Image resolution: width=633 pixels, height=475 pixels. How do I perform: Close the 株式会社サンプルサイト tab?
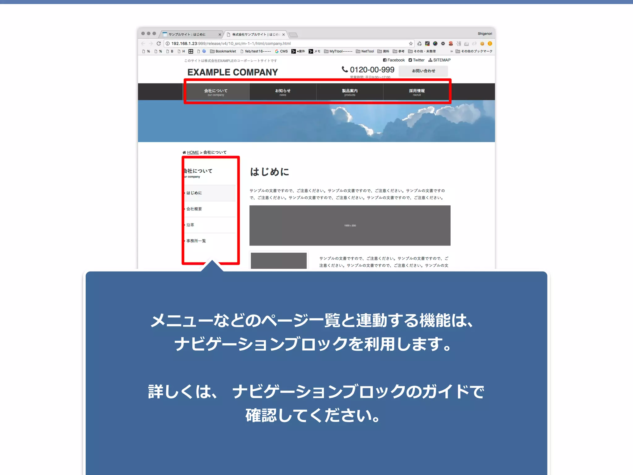pyautogui.click(x=283, y=35)
